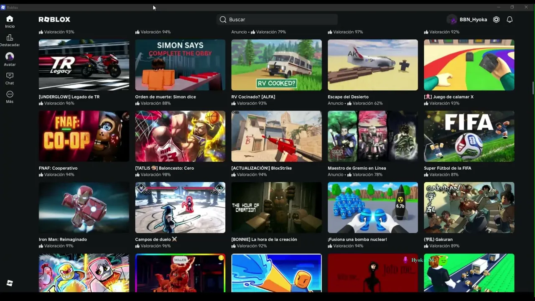Open the Más three-dots menu
Image resolution: width=535 pixels, height=301 pixels.
tap(10, 97)
